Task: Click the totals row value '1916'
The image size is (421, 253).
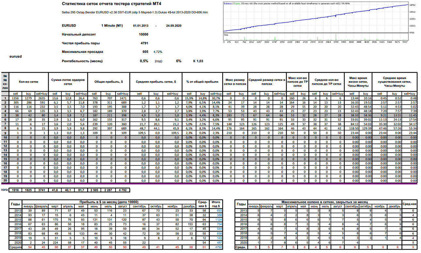Action: 15,190
